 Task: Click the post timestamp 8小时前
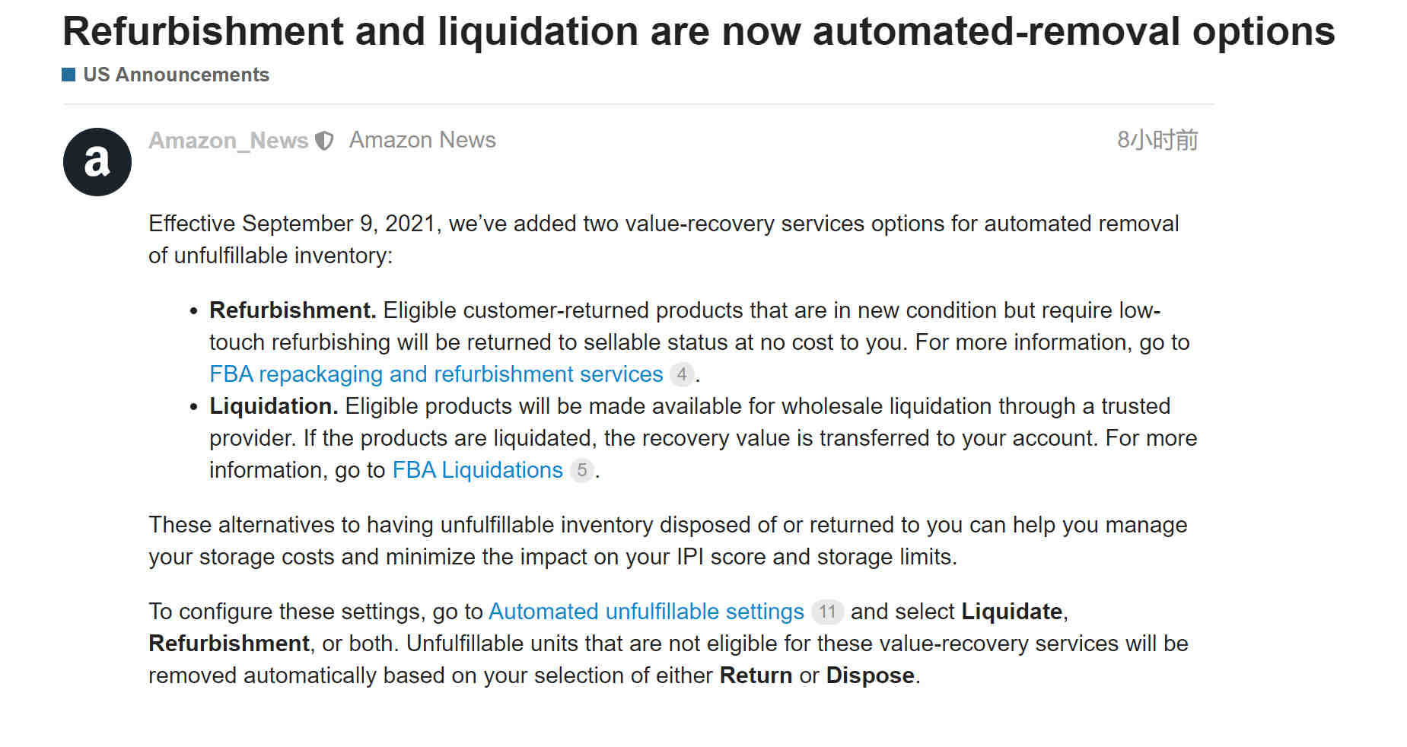tap(1157, 140)
